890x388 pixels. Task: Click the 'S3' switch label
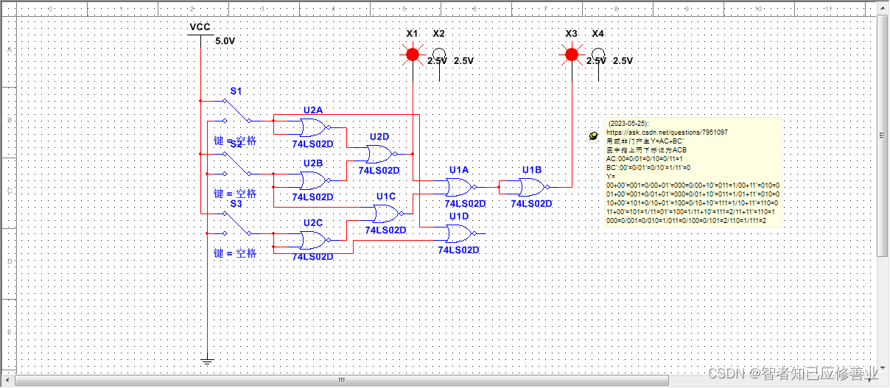click(x=236, y=204)
